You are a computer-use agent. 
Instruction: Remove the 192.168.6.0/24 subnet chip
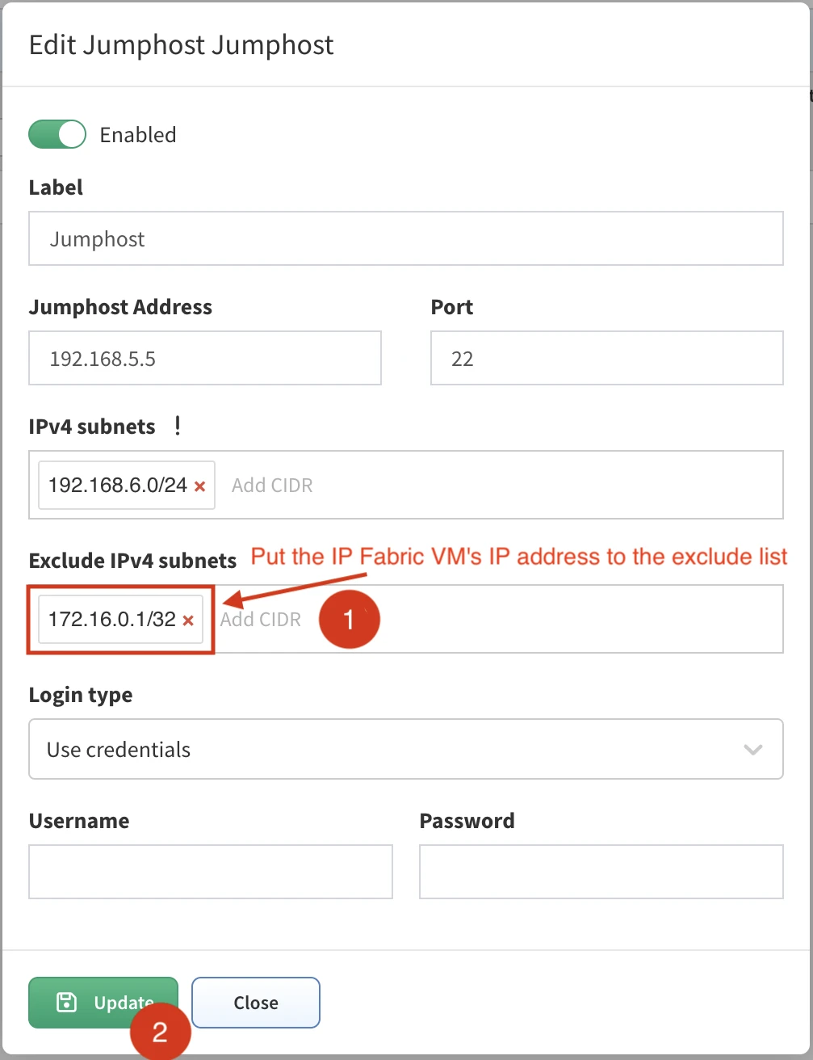[200, 486]
